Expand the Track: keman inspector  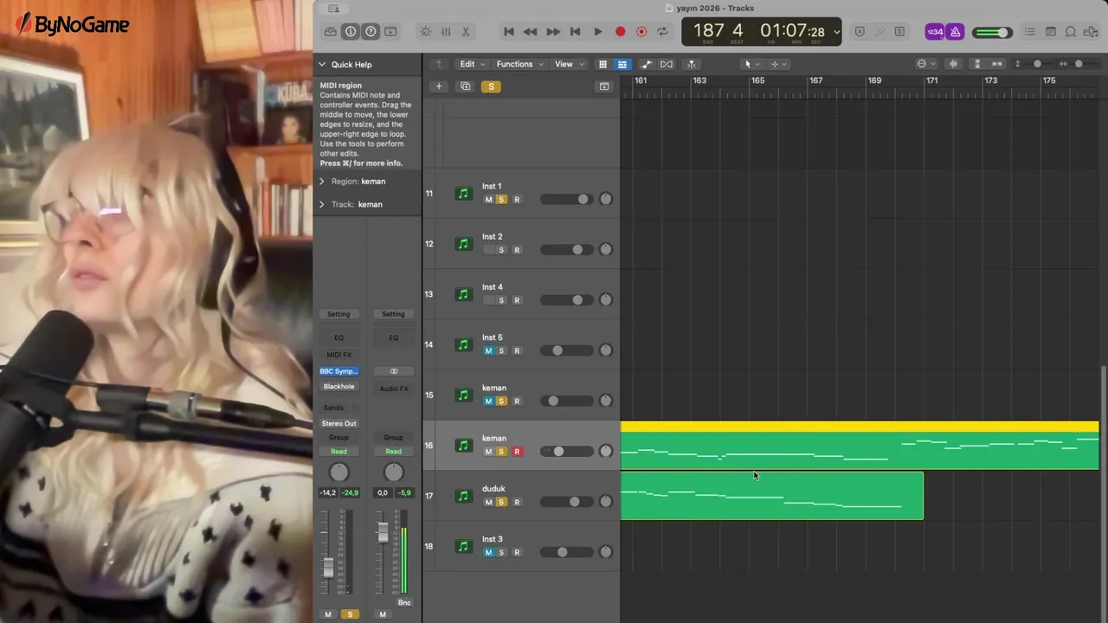click(322, 204)
